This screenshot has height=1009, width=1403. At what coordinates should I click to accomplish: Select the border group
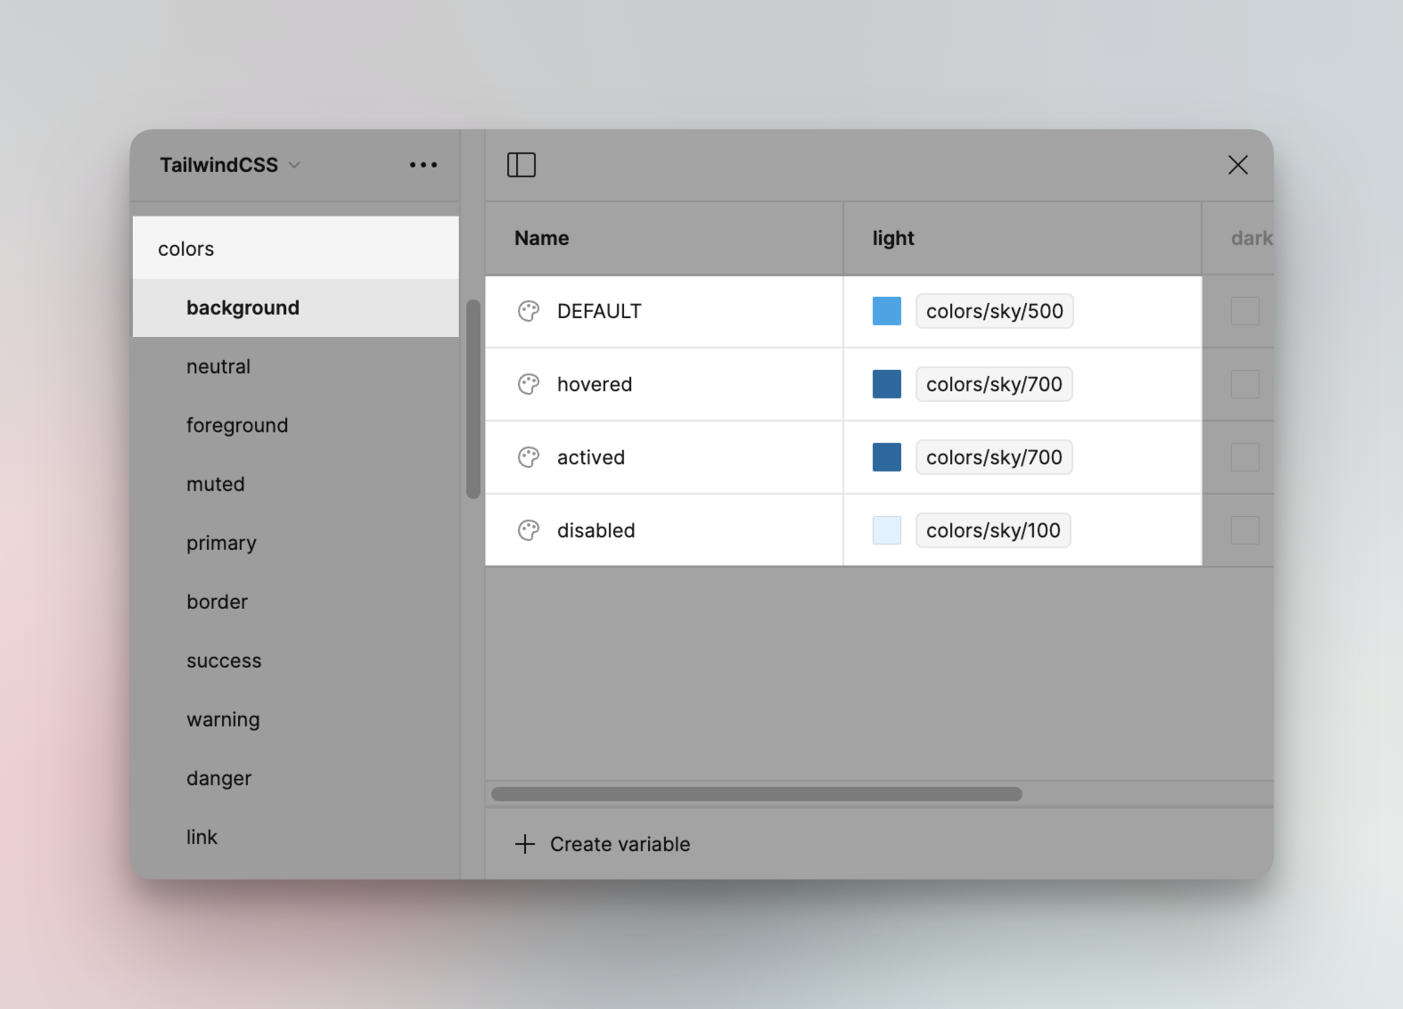click(x=296, y=602)
